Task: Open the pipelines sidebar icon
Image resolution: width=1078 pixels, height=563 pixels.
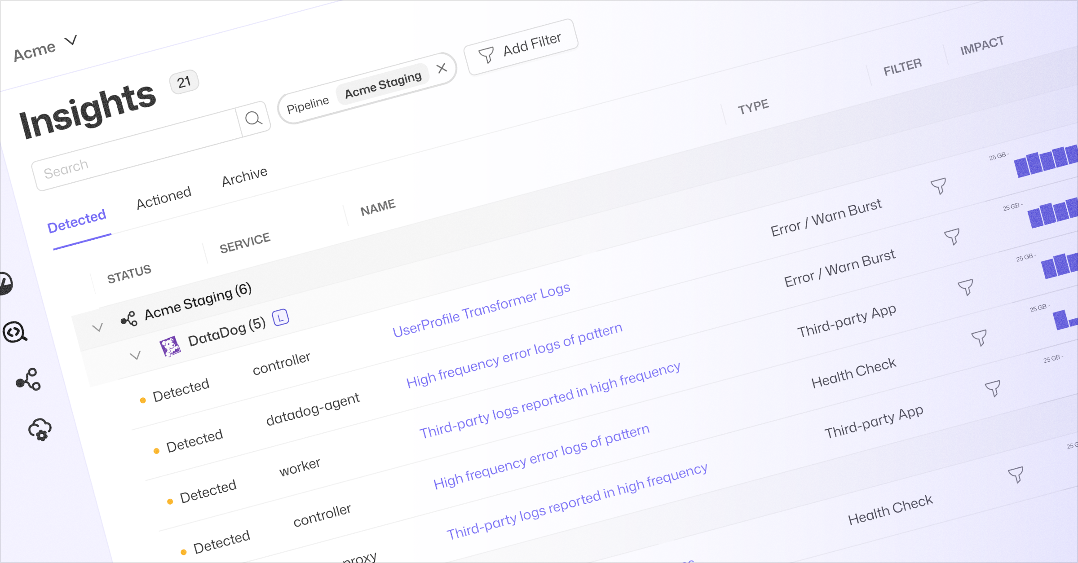Action: tap(29, 380)
